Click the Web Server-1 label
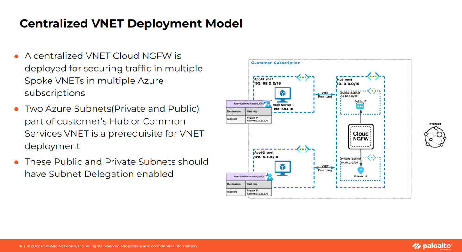This screenshot has width=462, height=252. 283,105
